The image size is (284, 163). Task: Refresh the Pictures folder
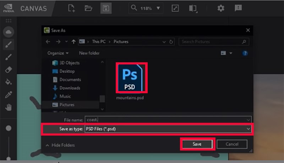pyautogui.click(x=171, y=42)
